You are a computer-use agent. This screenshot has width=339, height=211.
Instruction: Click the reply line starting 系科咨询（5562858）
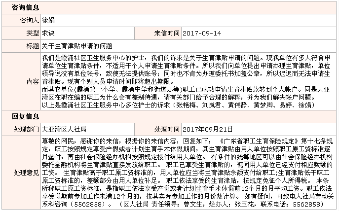tap(184, 204)
